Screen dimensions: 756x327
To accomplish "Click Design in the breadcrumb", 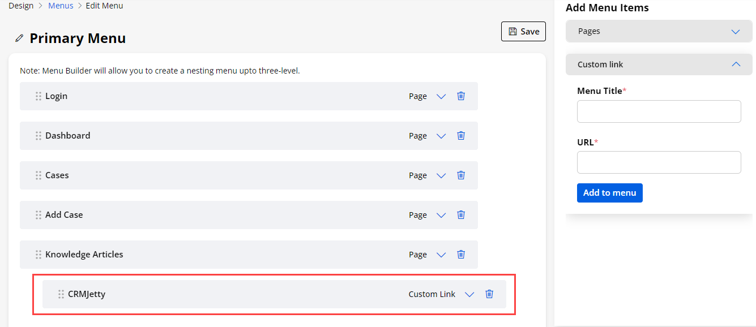I will click(x=21, y=6).
